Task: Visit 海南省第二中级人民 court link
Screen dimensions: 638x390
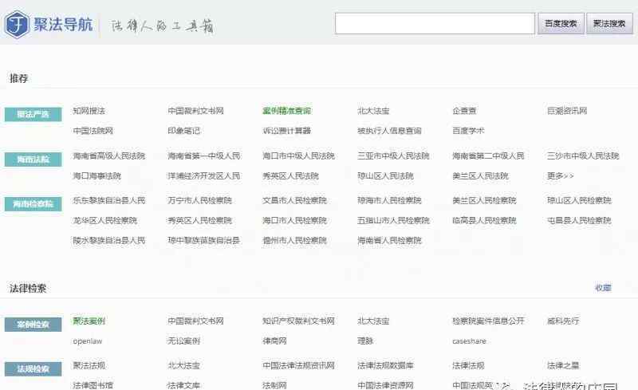Action: click(488, 156)
